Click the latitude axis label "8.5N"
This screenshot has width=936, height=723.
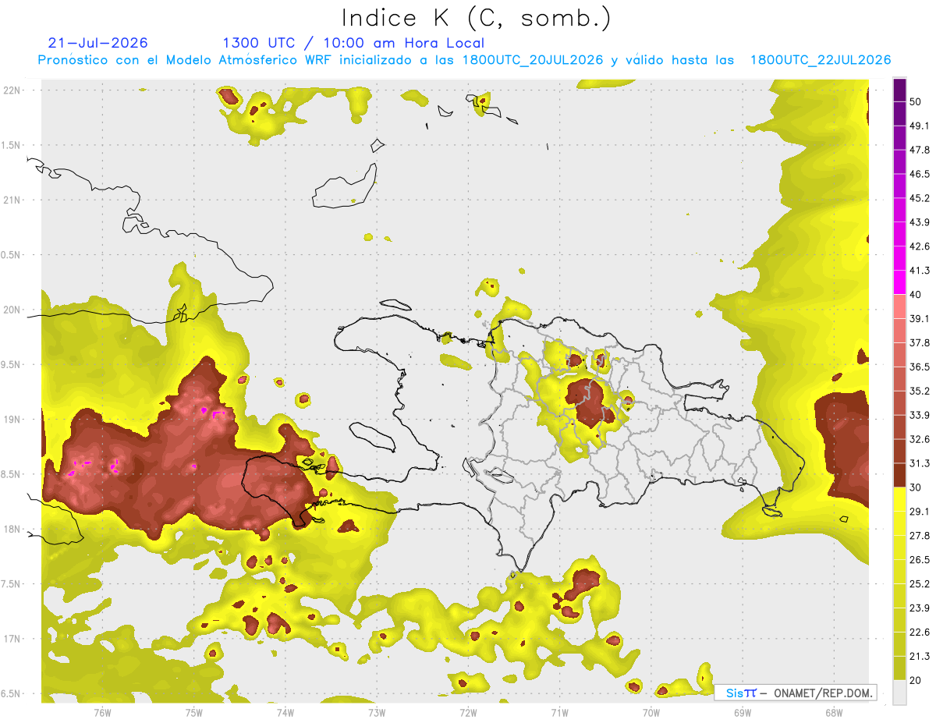(10, 474)
